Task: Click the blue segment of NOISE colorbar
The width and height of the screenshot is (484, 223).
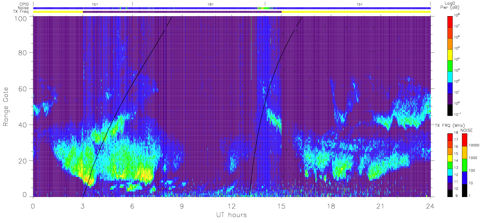Action: 464,177
